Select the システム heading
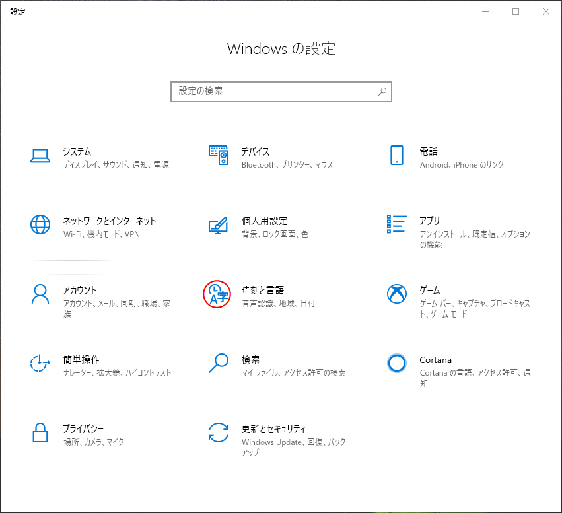This screenshot has height=513, width=562. 77,152
